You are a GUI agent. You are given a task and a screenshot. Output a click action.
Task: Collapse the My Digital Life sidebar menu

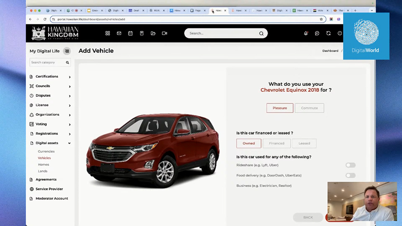(67, 51)
